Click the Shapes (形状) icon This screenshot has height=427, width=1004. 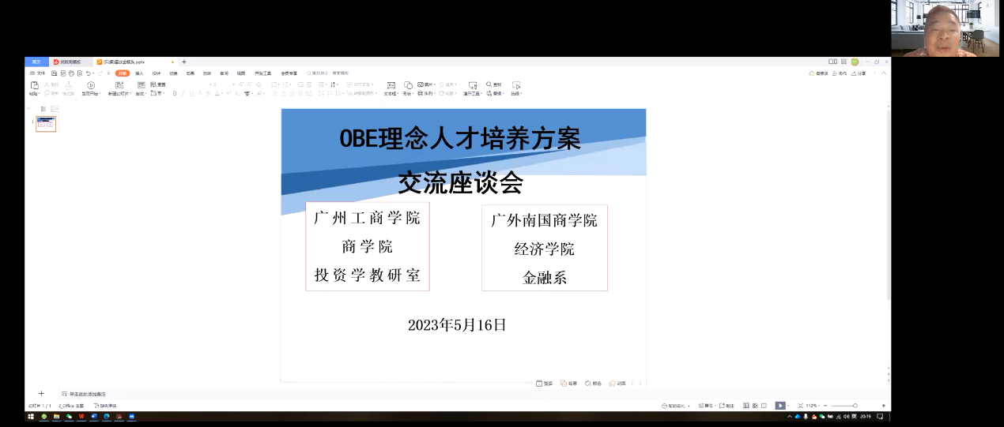[408, 85]
